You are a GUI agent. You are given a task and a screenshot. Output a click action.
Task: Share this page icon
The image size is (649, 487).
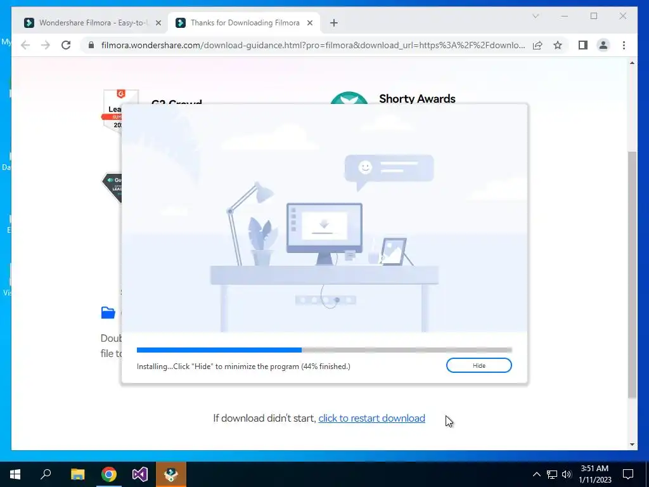[537, 45]
